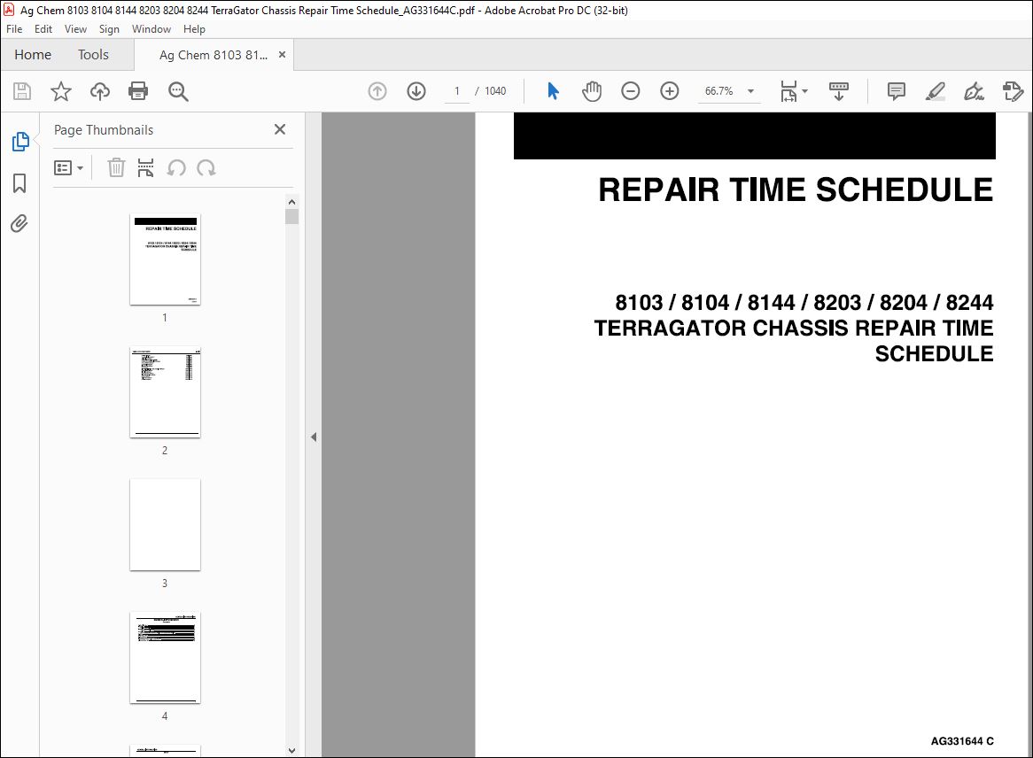Select page 2 thumbnail

point(166,392)
